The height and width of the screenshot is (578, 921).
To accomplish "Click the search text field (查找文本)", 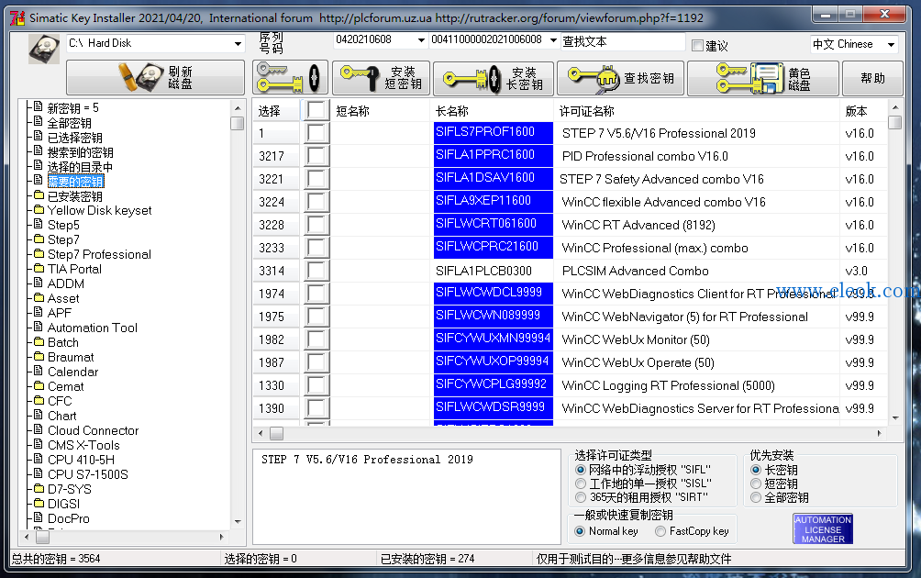I will [623, 41].
